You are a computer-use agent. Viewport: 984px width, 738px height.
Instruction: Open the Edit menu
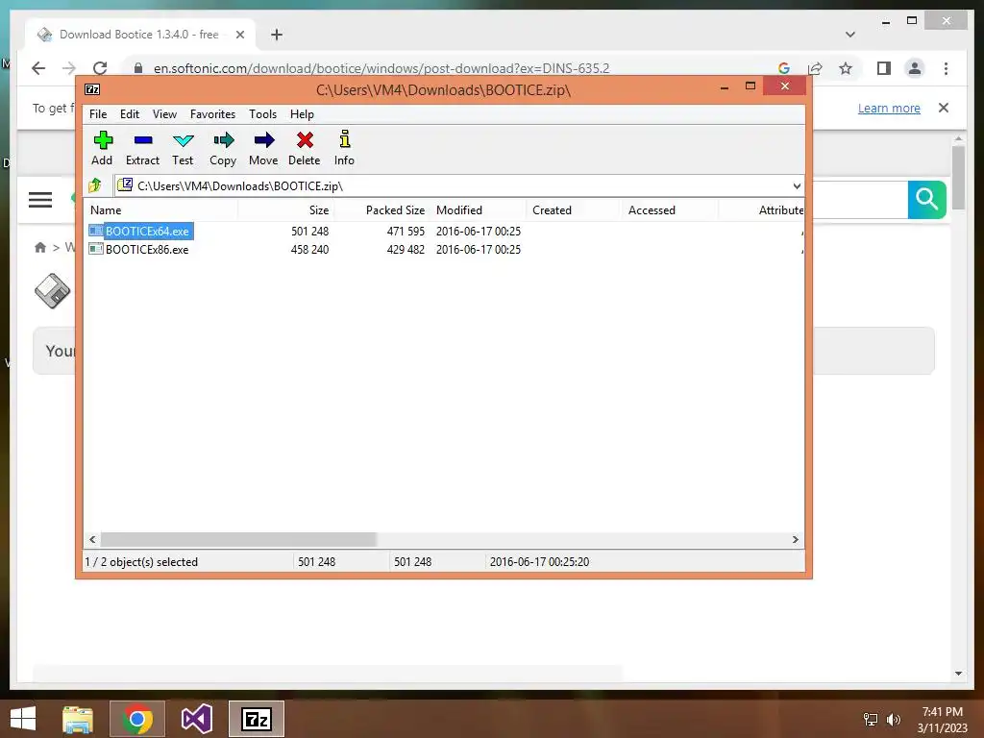click(x=130, y=114)
